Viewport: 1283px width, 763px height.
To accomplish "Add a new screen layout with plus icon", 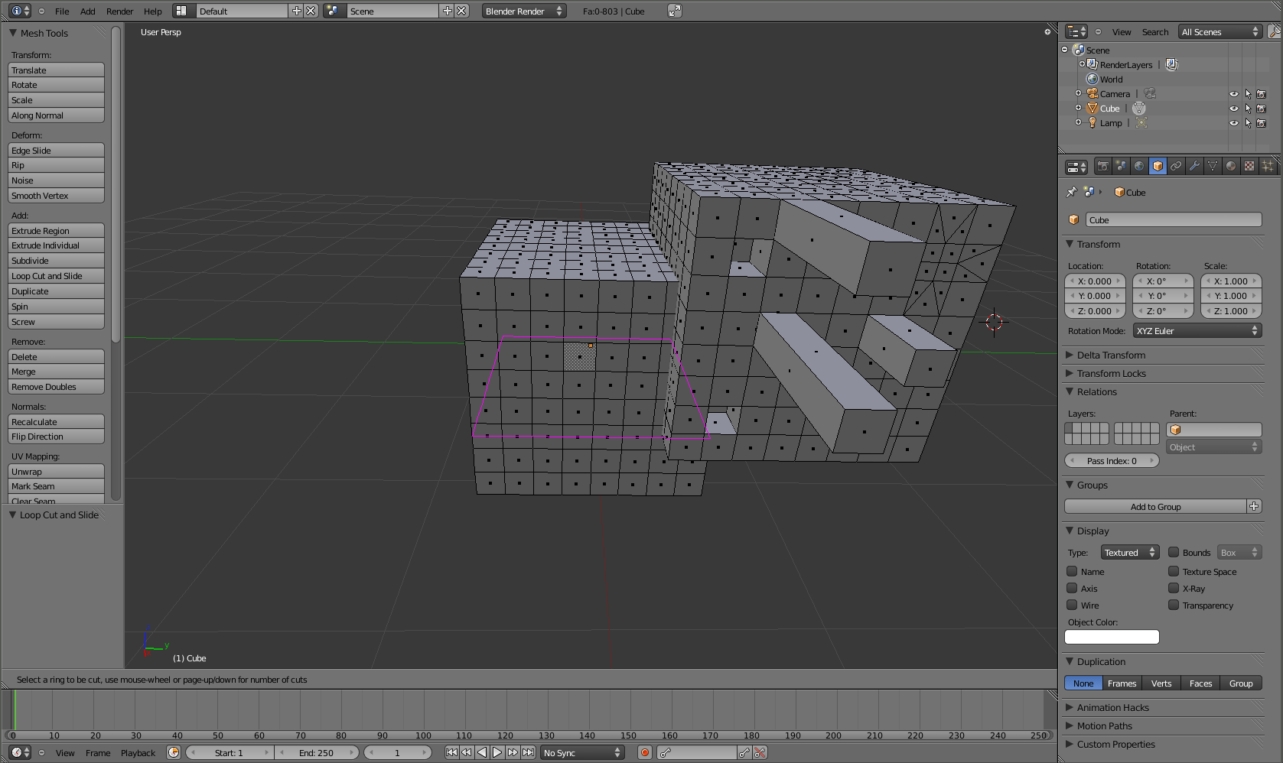I will pyautogui.click(x=297, y=11).
